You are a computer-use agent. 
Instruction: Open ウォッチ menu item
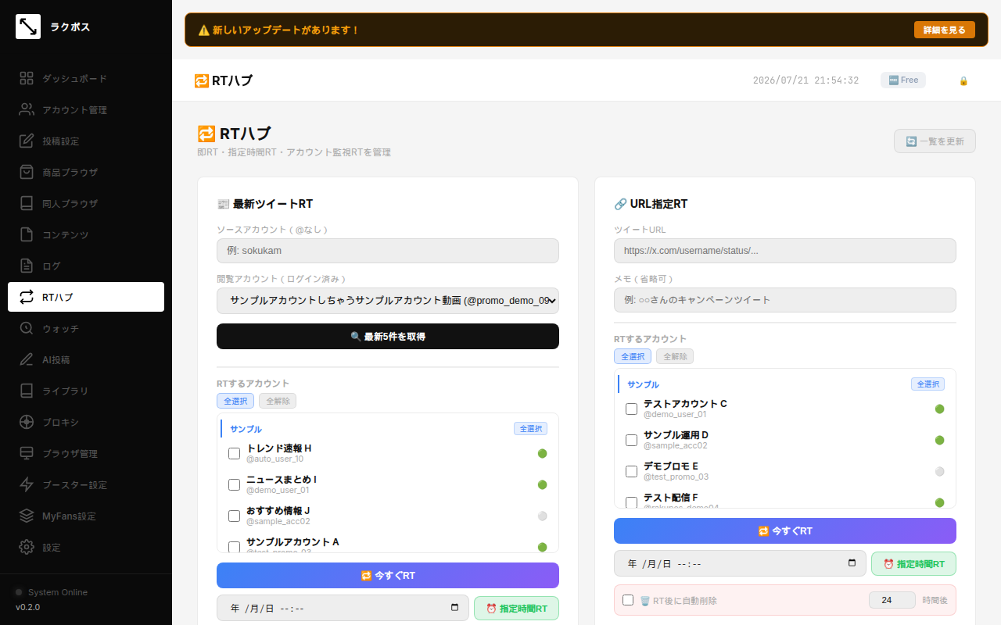[86, 328]
